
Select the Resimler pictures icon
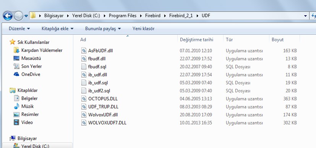pos(16,114)
